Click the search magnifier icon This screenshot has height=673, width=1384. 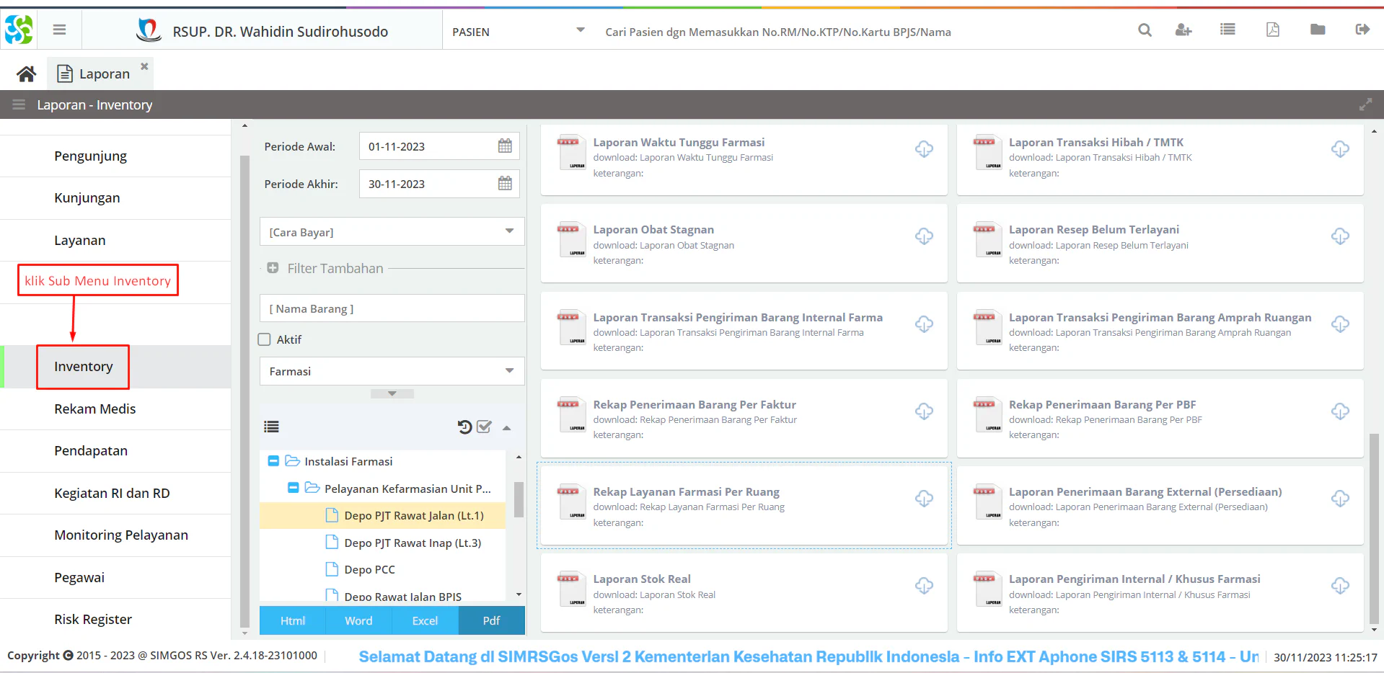pyautogui.click(x=1145, y=30)
